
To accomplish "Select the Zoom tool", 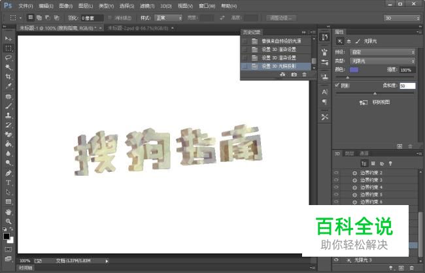I will tap(8, 221).
